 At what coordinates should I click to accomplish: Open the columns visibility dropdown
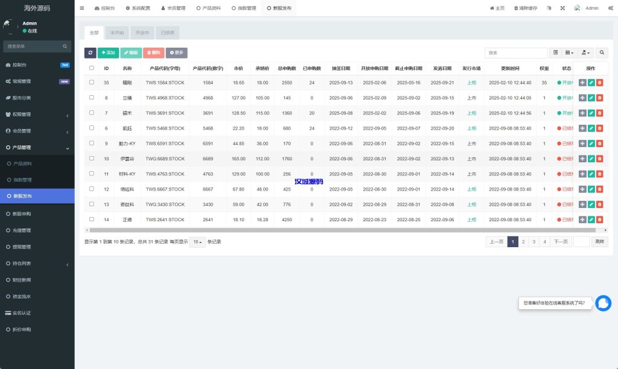(570, 53)
